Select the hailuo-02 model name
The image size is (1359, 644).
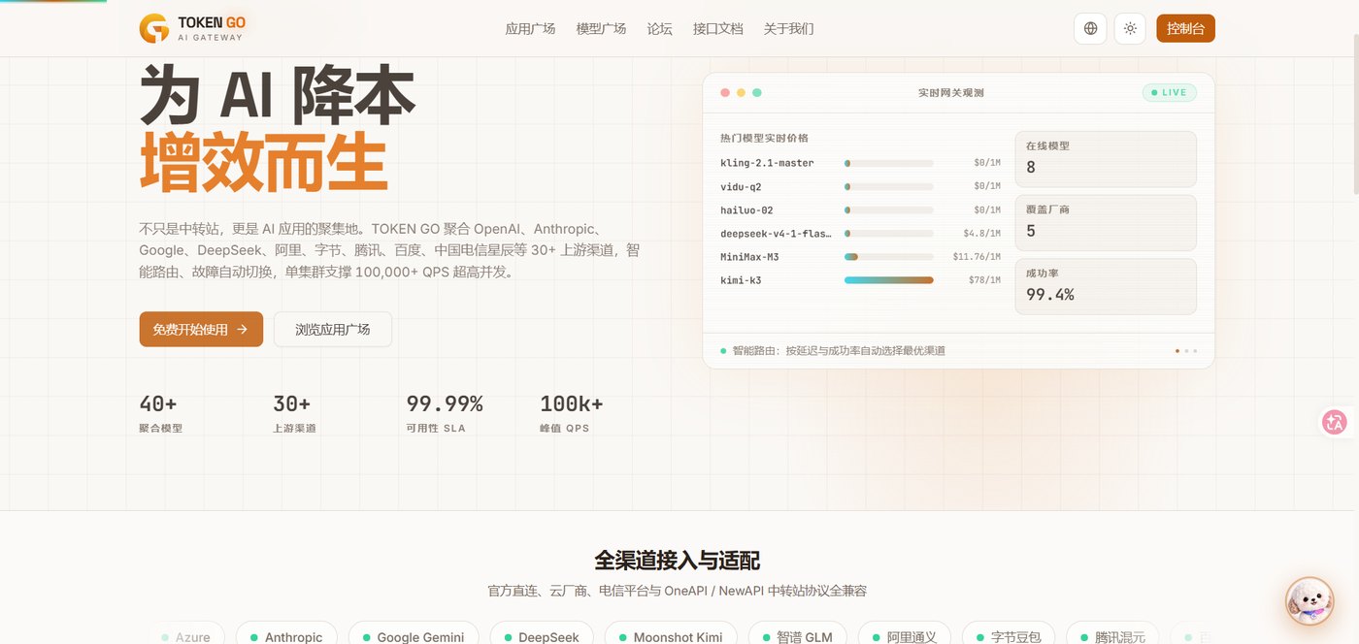pos(746,209)
